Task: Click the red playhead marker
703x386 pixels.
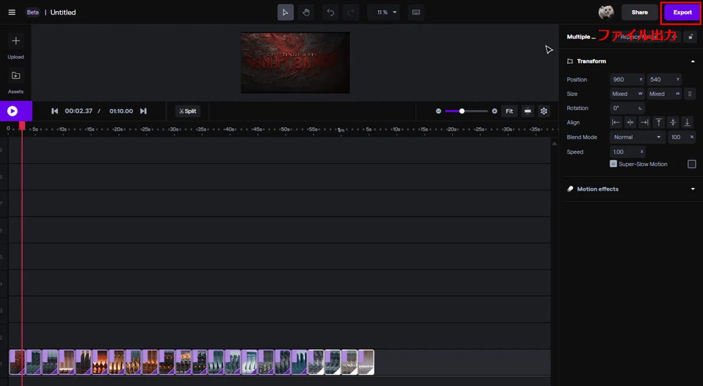Action: pyautogui.click(x=22, y=125)
